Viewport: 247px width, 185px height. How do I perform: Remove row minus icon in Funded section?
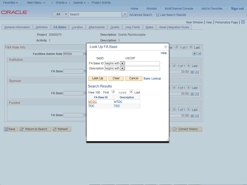pos(197,116)
